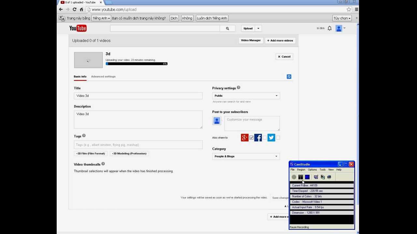
Task: Open the CamStudio Tools menu
Action: coord(323,170)
